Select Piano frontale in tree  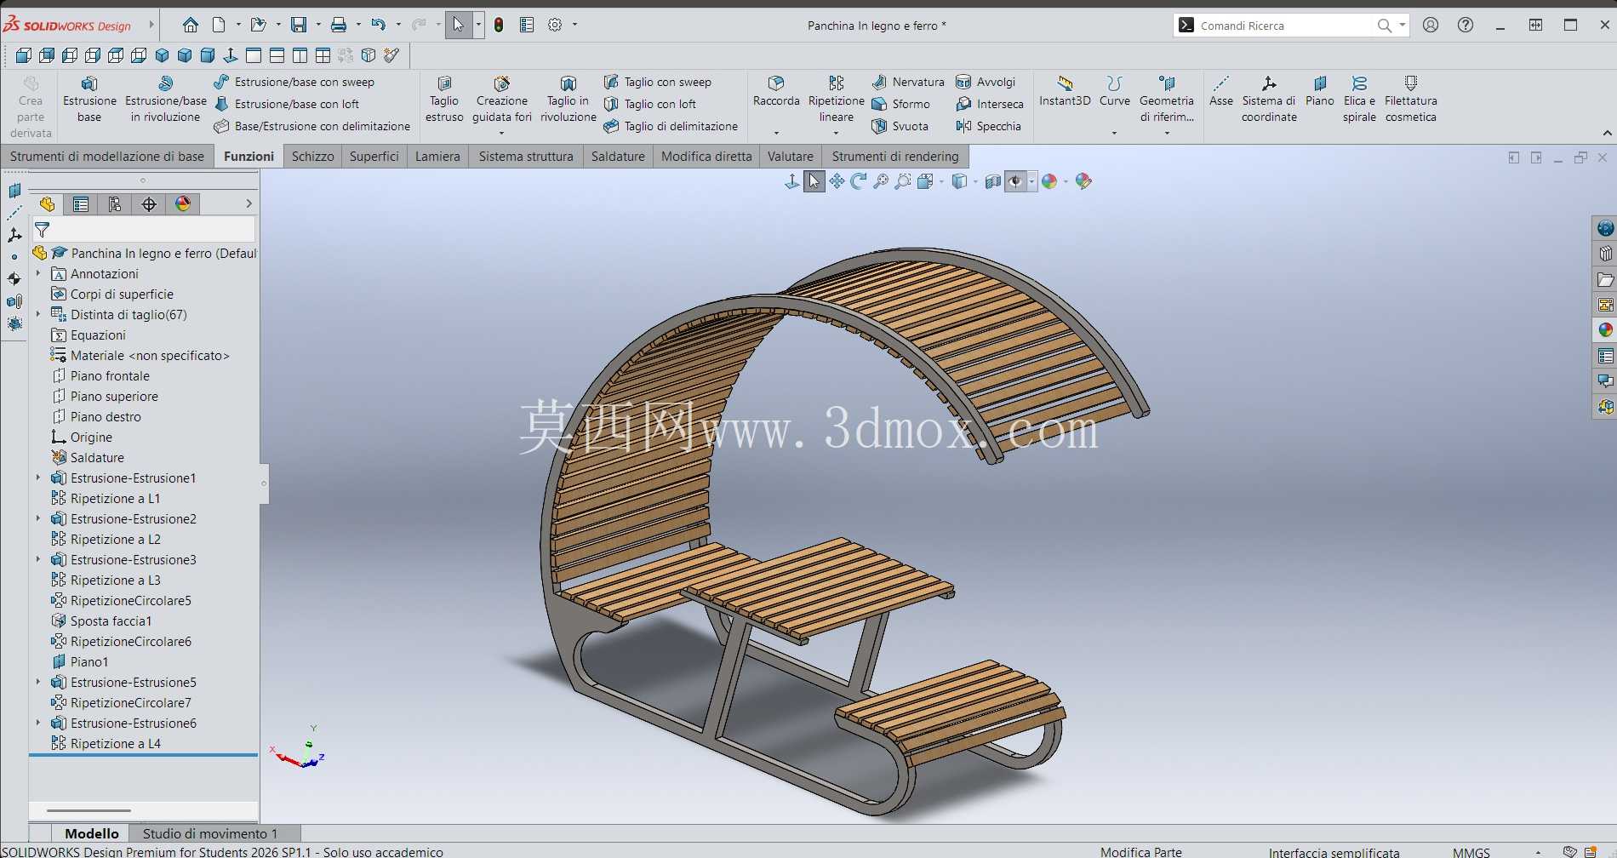pyautogui.click(x=110, y=375)
